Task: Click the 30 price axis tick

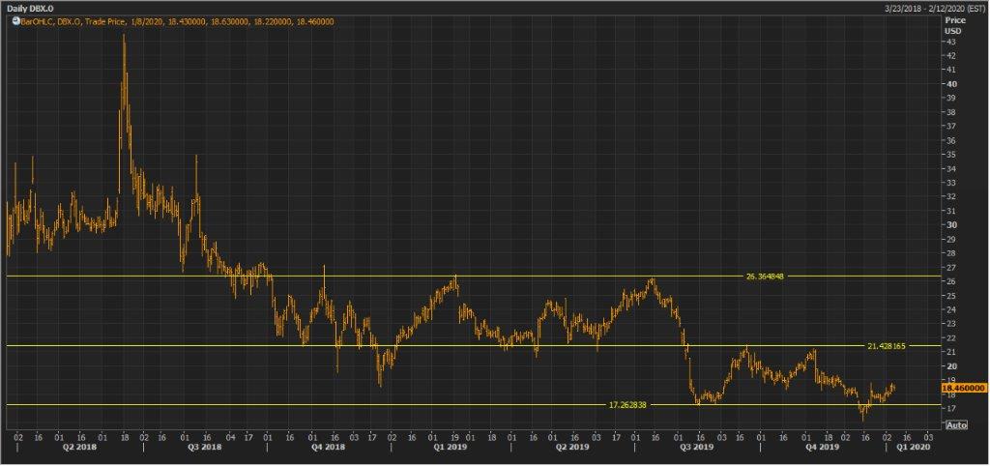Action: [950, 225]
